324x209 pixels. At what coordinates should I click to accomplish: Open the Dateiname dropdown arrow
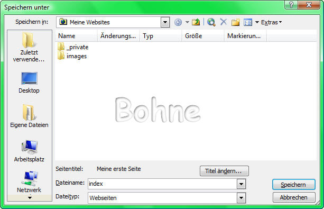(241, 184)
